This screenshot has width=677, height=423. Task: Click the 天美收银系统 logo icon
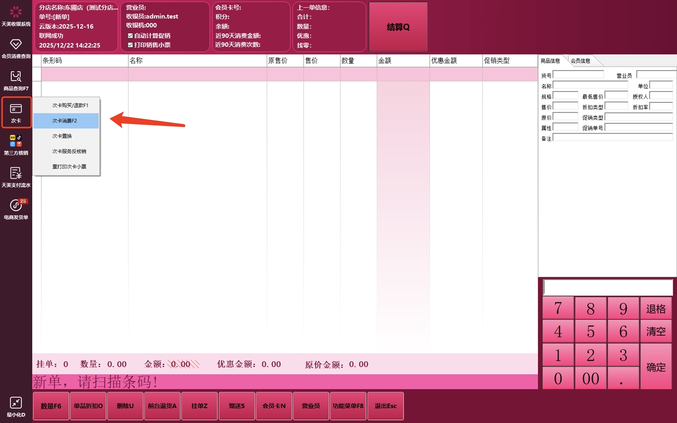click(x=16, y=12)
